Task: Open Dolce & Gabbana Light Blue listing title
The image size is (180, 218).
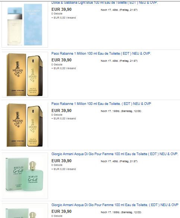Action: pos(104,3)
